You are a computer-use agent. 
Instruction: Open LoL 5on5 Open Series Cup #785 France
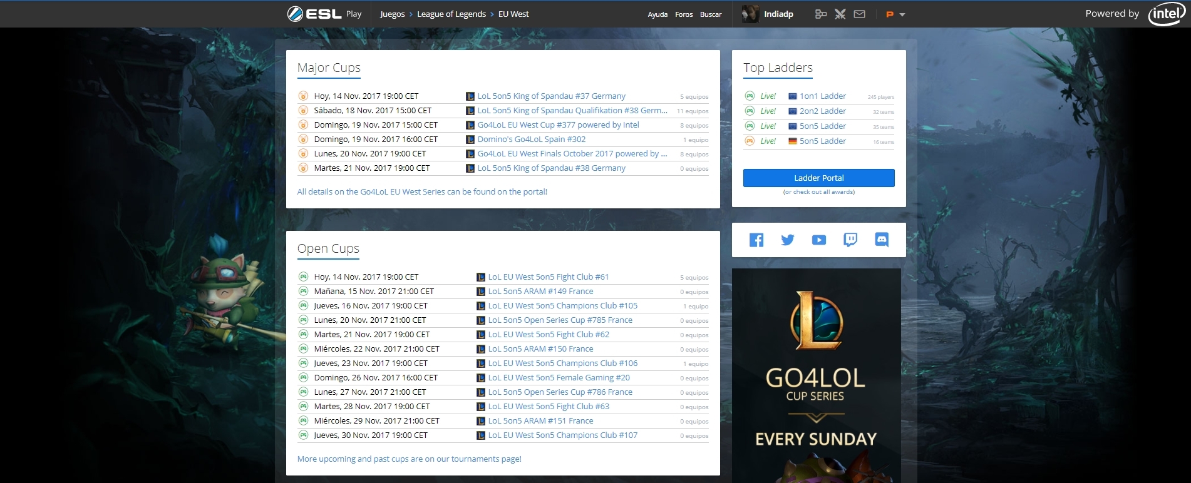tap(560, 320)
